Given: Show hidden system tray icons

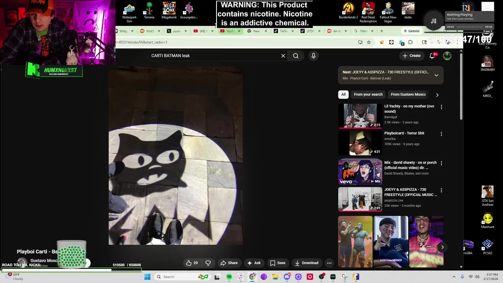Looking at the screenshot, I should 454,277.
